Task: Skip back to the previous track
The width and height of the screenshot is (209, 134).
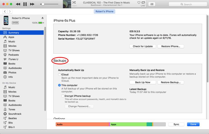Action: (x=18, y=4)
